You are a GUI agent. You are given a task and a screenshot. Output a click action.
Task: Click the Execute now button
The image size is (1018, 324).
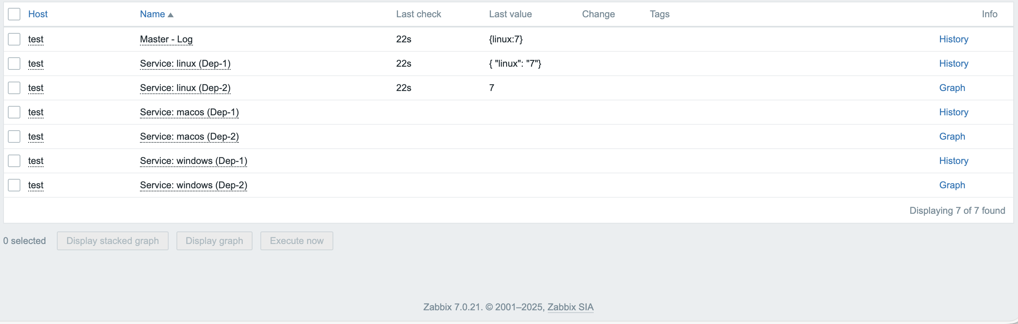(x=296, y=240)
